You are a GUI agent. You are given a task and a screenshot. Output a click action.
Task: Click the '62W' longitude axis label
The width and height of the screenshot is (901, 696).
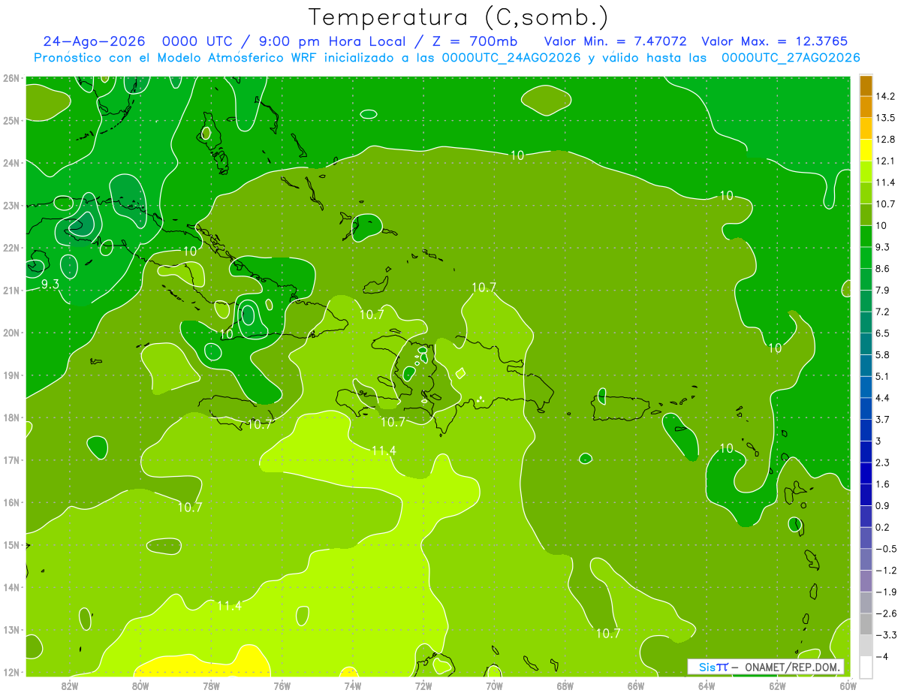point(777,685)
